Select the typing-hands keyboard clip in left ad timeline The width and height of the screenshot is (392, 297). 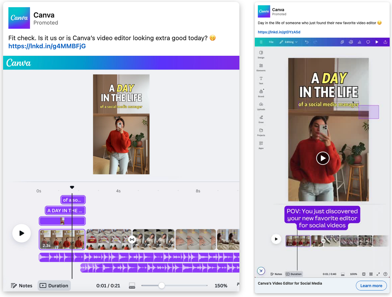196,239
